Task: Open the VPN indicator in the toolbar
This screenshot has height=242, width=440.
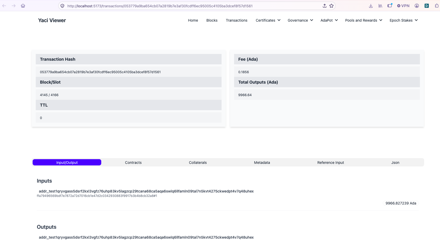Action: click(x=403, y=6)
